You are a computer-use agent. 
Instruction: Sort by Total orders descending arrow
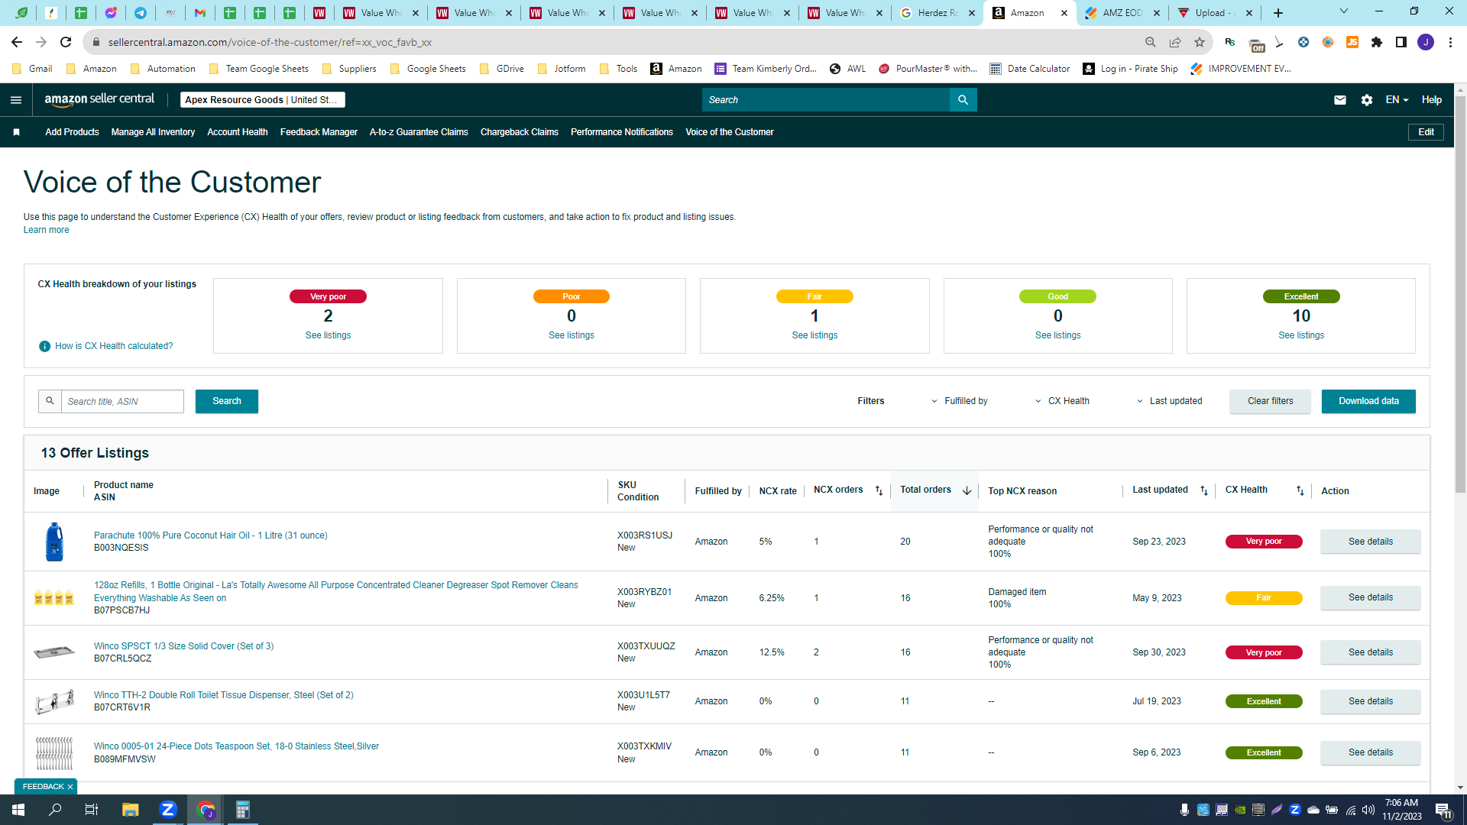click(967, 490)
